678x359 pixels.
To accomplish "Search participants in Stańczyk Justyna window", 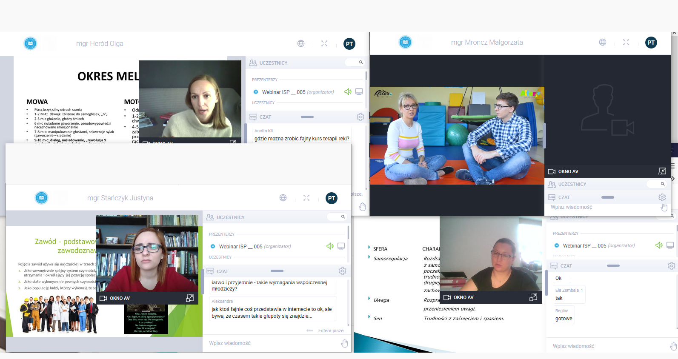I will [x=337, y=217].
